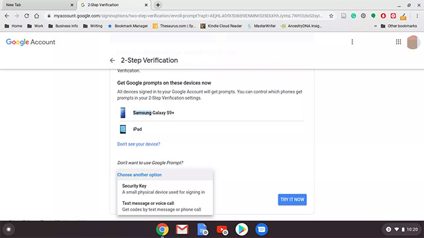The height and width of the screenshot is (238, 424).
Task: Click the Google Account logo
Action: 30,42
